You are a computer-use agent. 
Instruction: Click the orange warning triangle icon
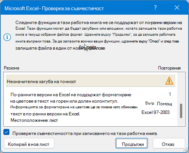click(x=169, y=81)
